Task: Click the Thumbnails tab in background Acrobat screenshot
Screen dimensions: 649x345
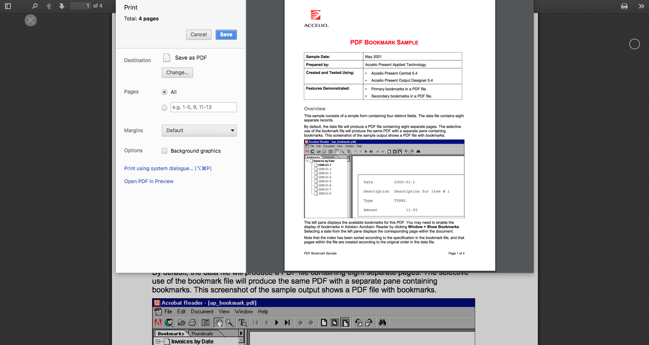Action: click(202, 334)
